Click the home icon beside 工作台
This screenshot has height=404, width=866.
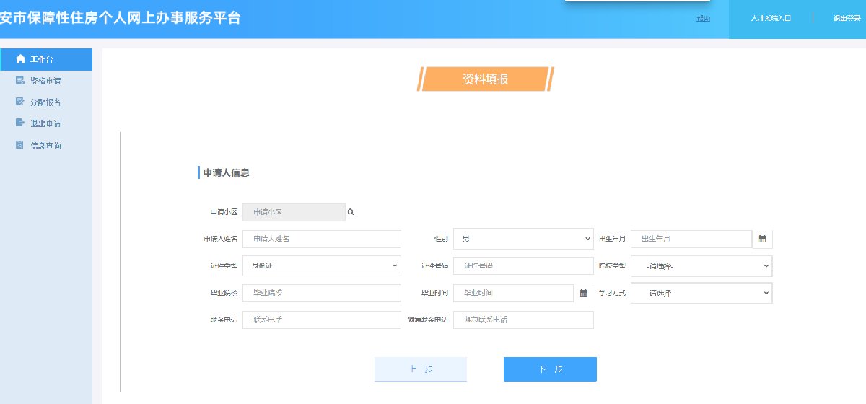(20, 59)
